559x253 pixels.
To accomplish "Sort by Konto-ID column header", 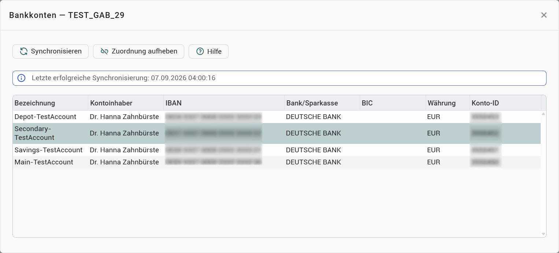I will [x=506, y=103].
